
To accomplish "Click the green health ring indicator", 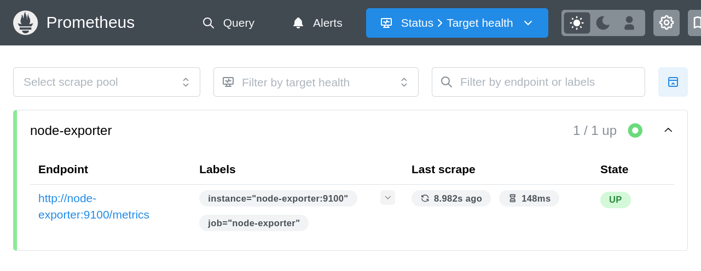I will [635, 130].
